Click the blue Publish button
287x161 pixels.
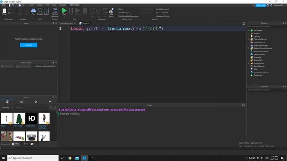tap(29, 45)
